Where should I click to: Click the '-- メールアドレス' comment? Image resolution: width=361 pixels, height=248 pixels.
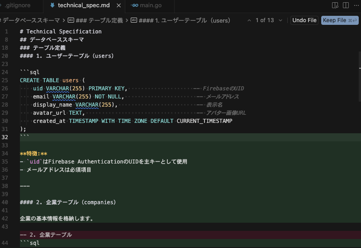click(218, 97)
